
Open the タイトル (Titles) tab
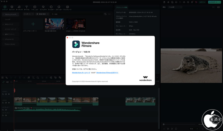(26, 8)
